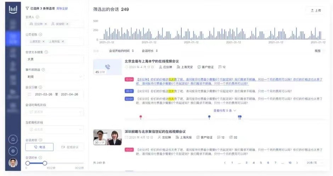Click info icon next to 会话时长
The width and height of the screenshot is (333, 176).
(x=40, y=158)
